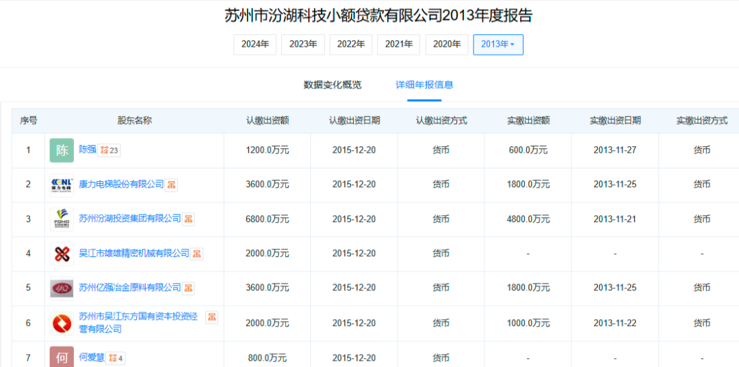Switch to the 2021年 report
Screen dimensions: 739x367
(399, 44)
